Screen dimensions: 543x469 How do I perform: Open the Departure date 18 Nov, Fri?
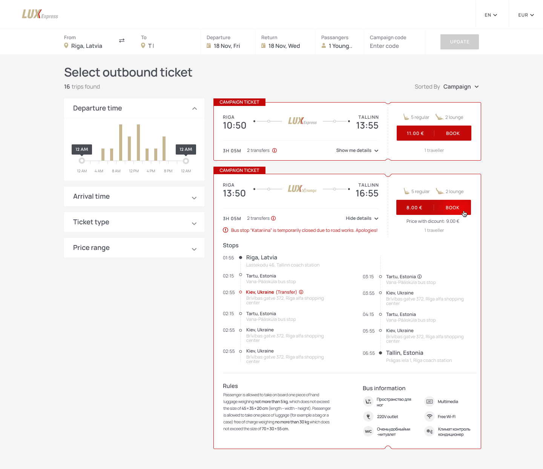(227, 42)
